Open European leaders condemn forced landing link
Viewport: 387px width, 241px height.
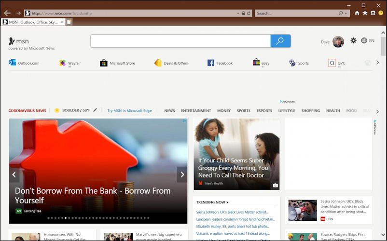point(235,219)
